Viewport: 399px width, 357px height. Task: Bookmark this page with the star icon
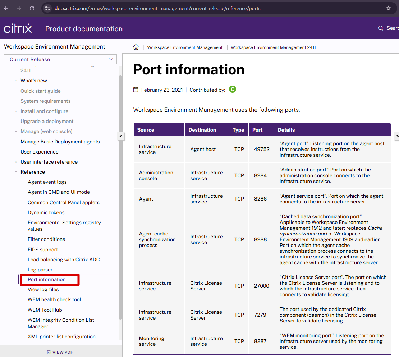(388, 8)
